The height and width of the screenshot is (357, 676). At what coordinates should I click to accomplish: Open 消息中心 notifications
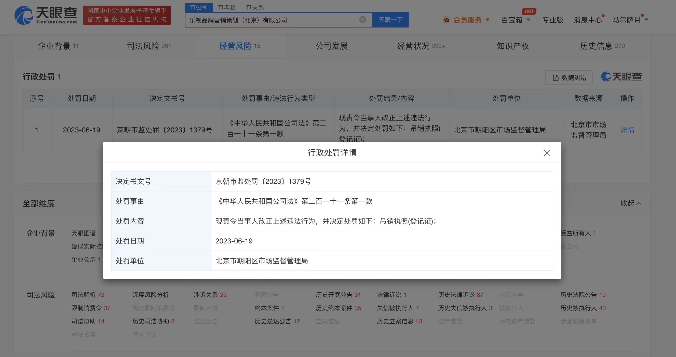tap(588, 20)
